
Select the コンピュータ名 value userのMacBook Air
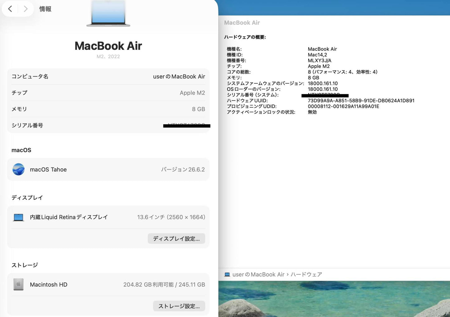(x=179, y=76)
